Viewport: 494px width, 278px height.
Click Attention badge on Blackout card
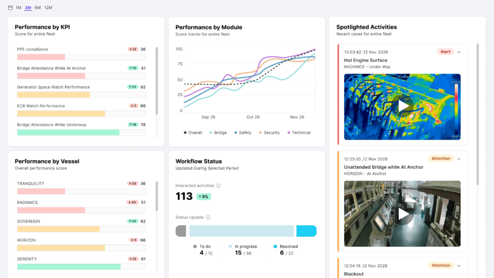click(441, 265)
